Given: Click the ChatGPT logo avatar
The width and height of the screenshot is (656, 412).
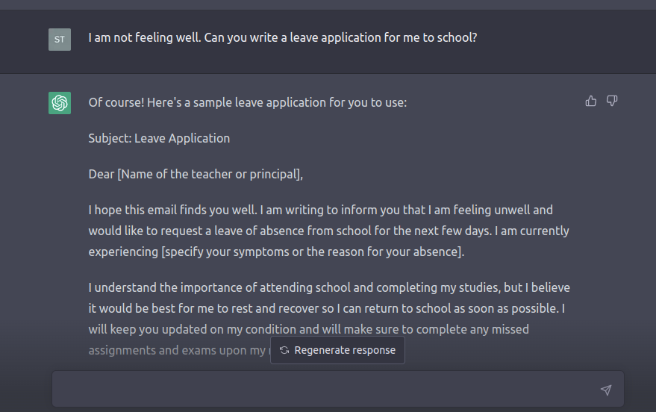Looking at the screenshot, I should click(60, 103).
